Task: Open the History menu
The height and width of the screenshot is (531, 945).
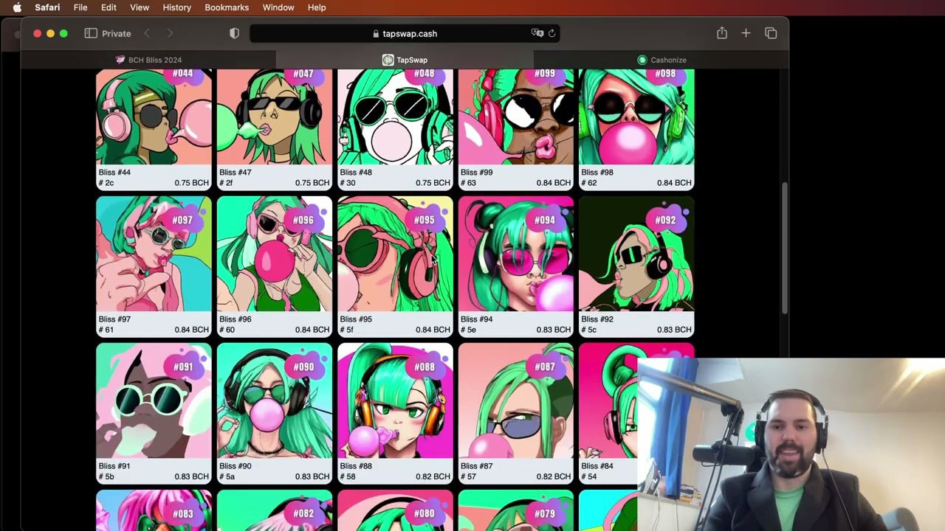Action: click(x=176, y=7)
